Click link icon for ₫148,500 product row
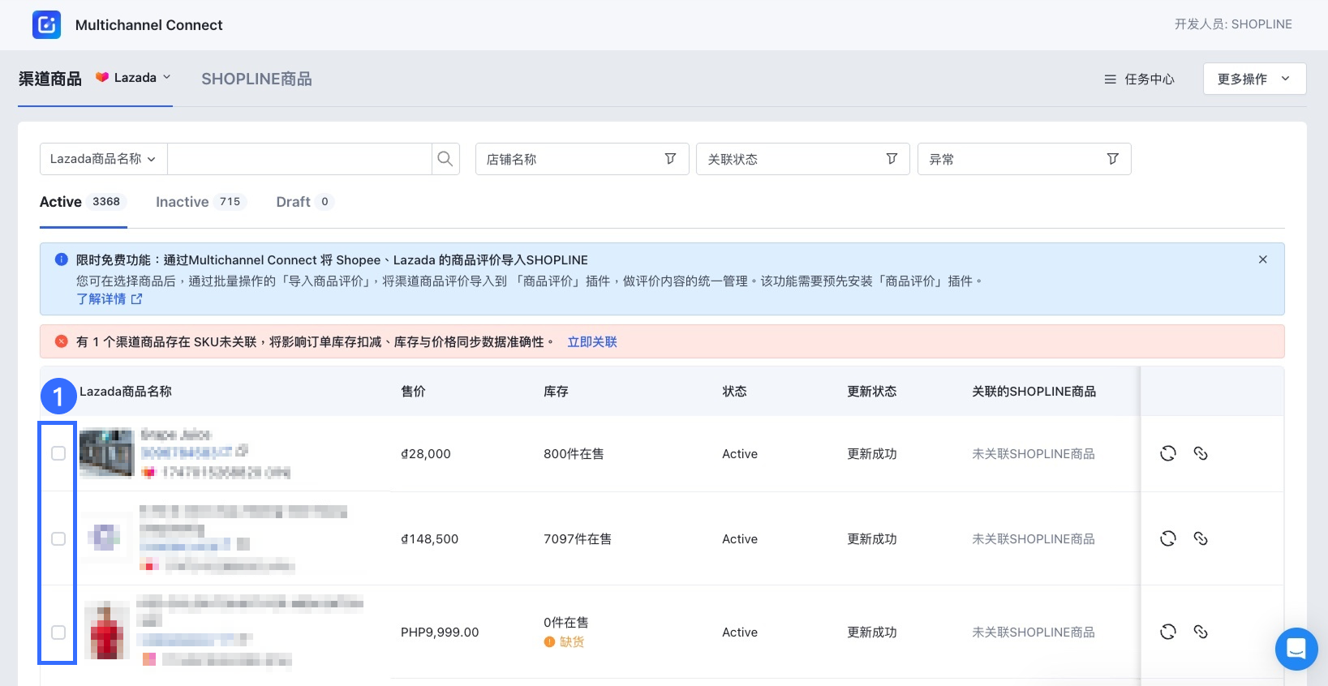1328x686 pixels. [x=1201, y=538]
